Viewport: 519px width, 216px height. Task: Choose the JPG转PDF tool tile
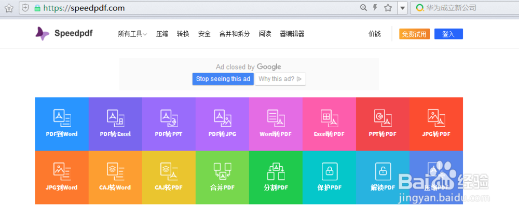(x=436, y=124)
